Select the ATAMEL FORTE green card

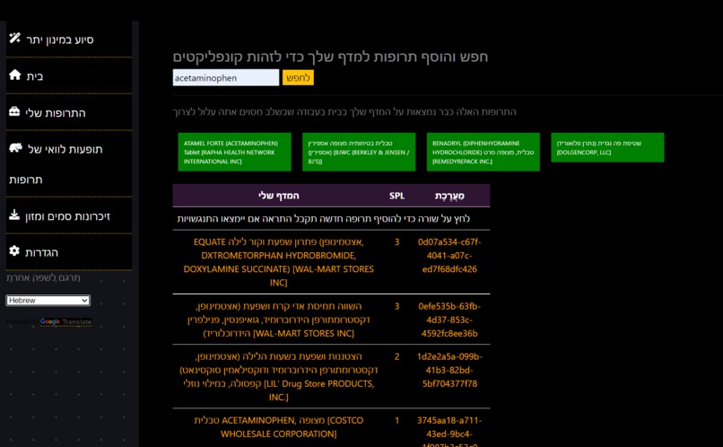point(235,152)
